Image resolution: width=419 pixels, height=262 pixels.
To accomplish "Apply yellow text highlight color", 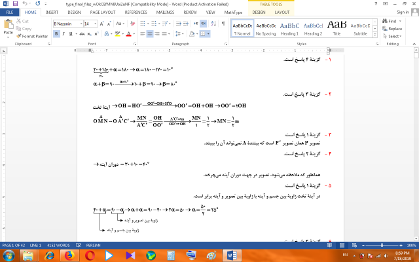I will pyautogui.click(x=117, y=34).
